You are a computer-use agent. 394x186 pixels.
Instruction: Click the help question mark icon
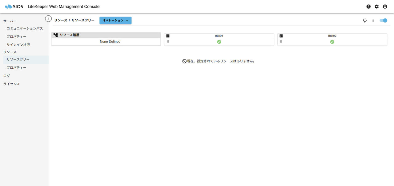(x=368, y=6)
